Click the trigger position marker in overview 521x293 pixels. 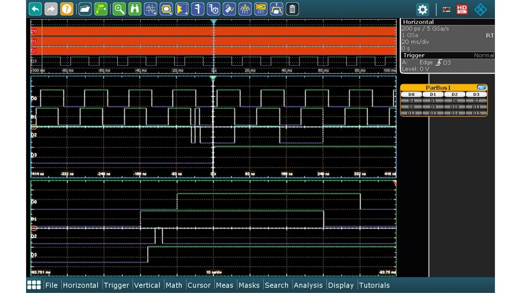pos(213,22)
